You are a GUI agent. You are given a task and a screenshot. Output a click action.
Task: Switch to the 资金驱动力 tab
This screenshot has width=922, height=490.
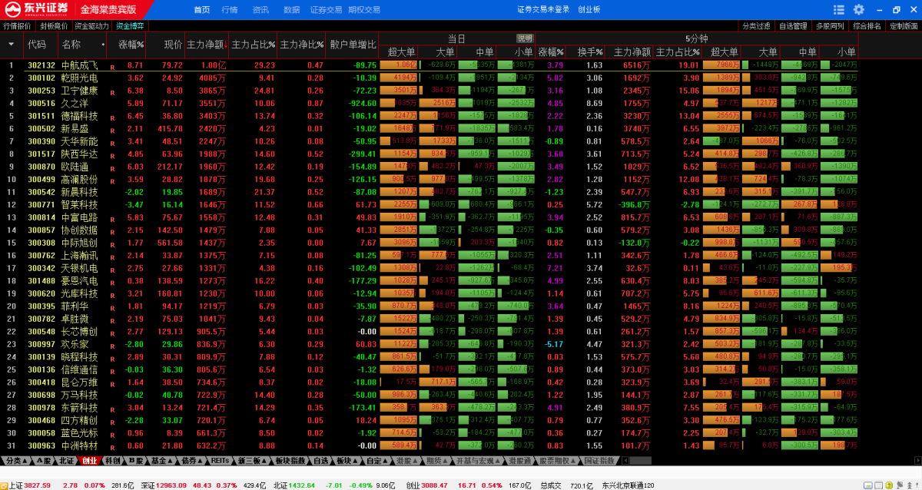point(91,26)
